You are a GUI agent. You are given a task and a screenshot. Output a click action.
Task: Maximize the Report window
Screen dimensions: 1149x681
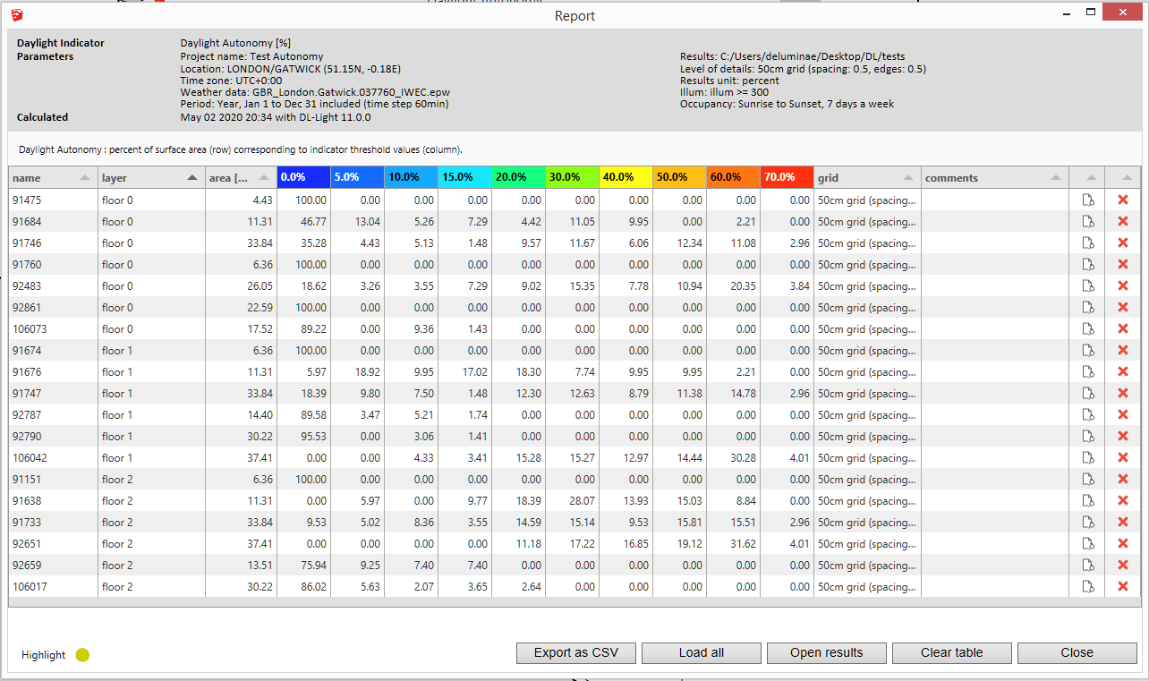(1091, 13)
